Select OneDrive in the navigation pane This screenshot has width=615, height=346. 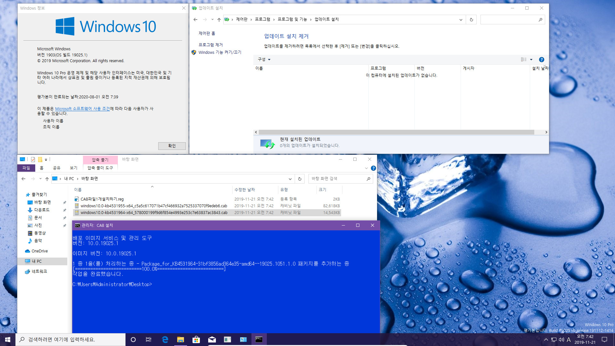tap(40, 251)
